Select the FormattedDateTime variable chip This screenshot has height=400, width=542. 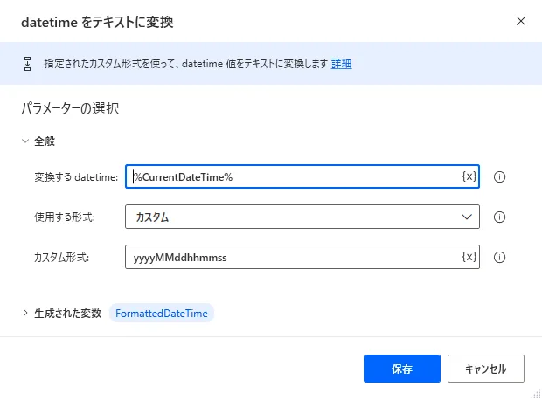point(162,313)
